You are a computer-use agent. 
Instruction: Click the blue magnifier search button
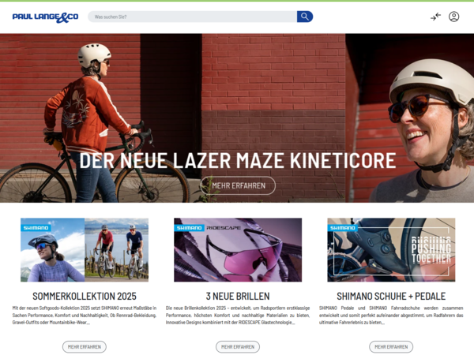click(x=305, y=17)
